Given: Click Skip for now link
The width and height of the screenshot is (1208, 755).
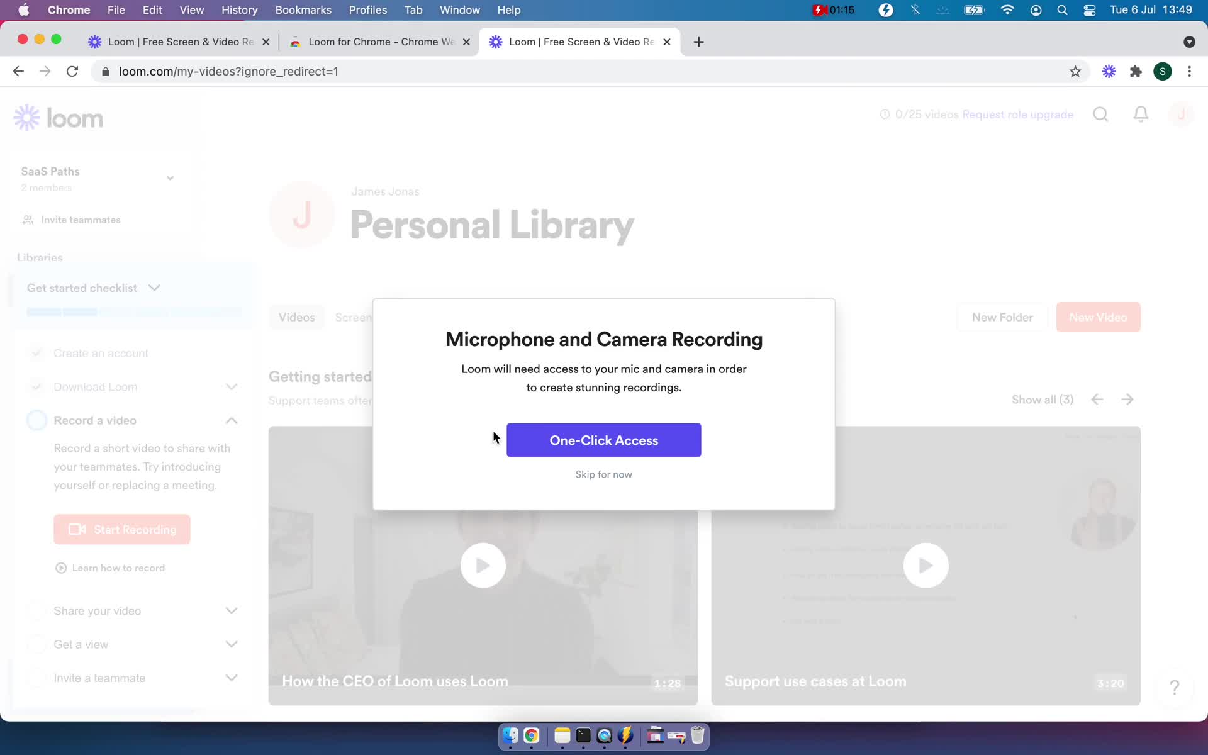Looking at the screenshot, I should click(603, 474).
